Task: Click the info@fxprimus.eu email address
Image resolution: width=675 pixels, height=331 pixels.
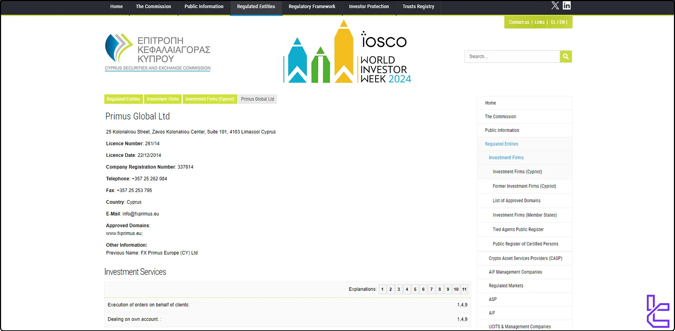Action: 141,214
